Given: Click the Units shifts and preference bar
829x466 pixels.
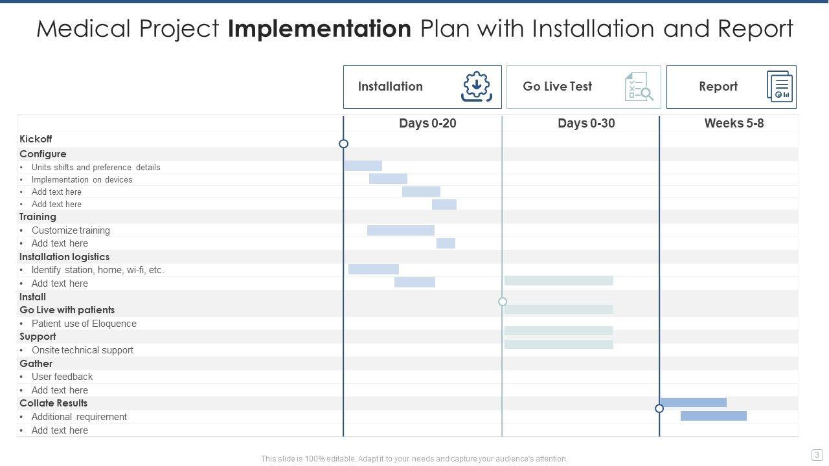Looking at the screenshot, I should [x=363, y=166].
